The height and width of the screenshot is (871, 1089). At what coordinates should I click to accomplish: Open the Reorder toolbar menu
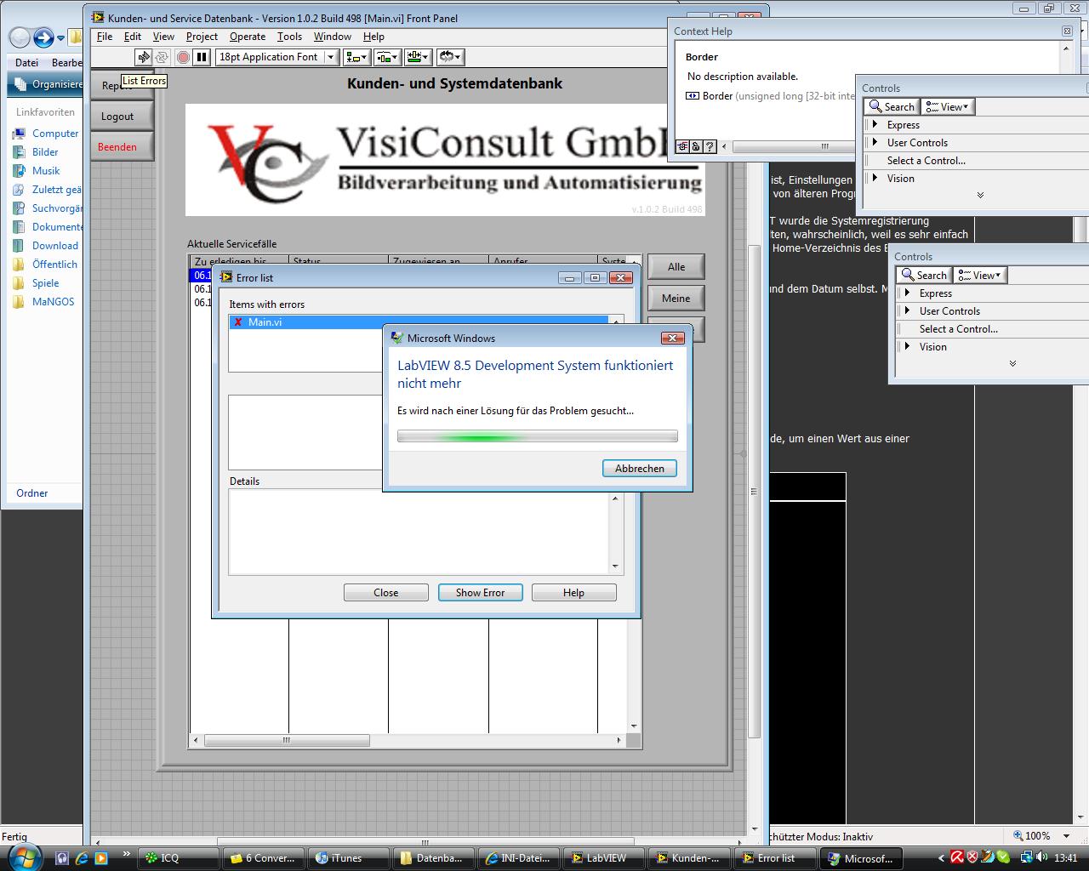click(449, 57)
